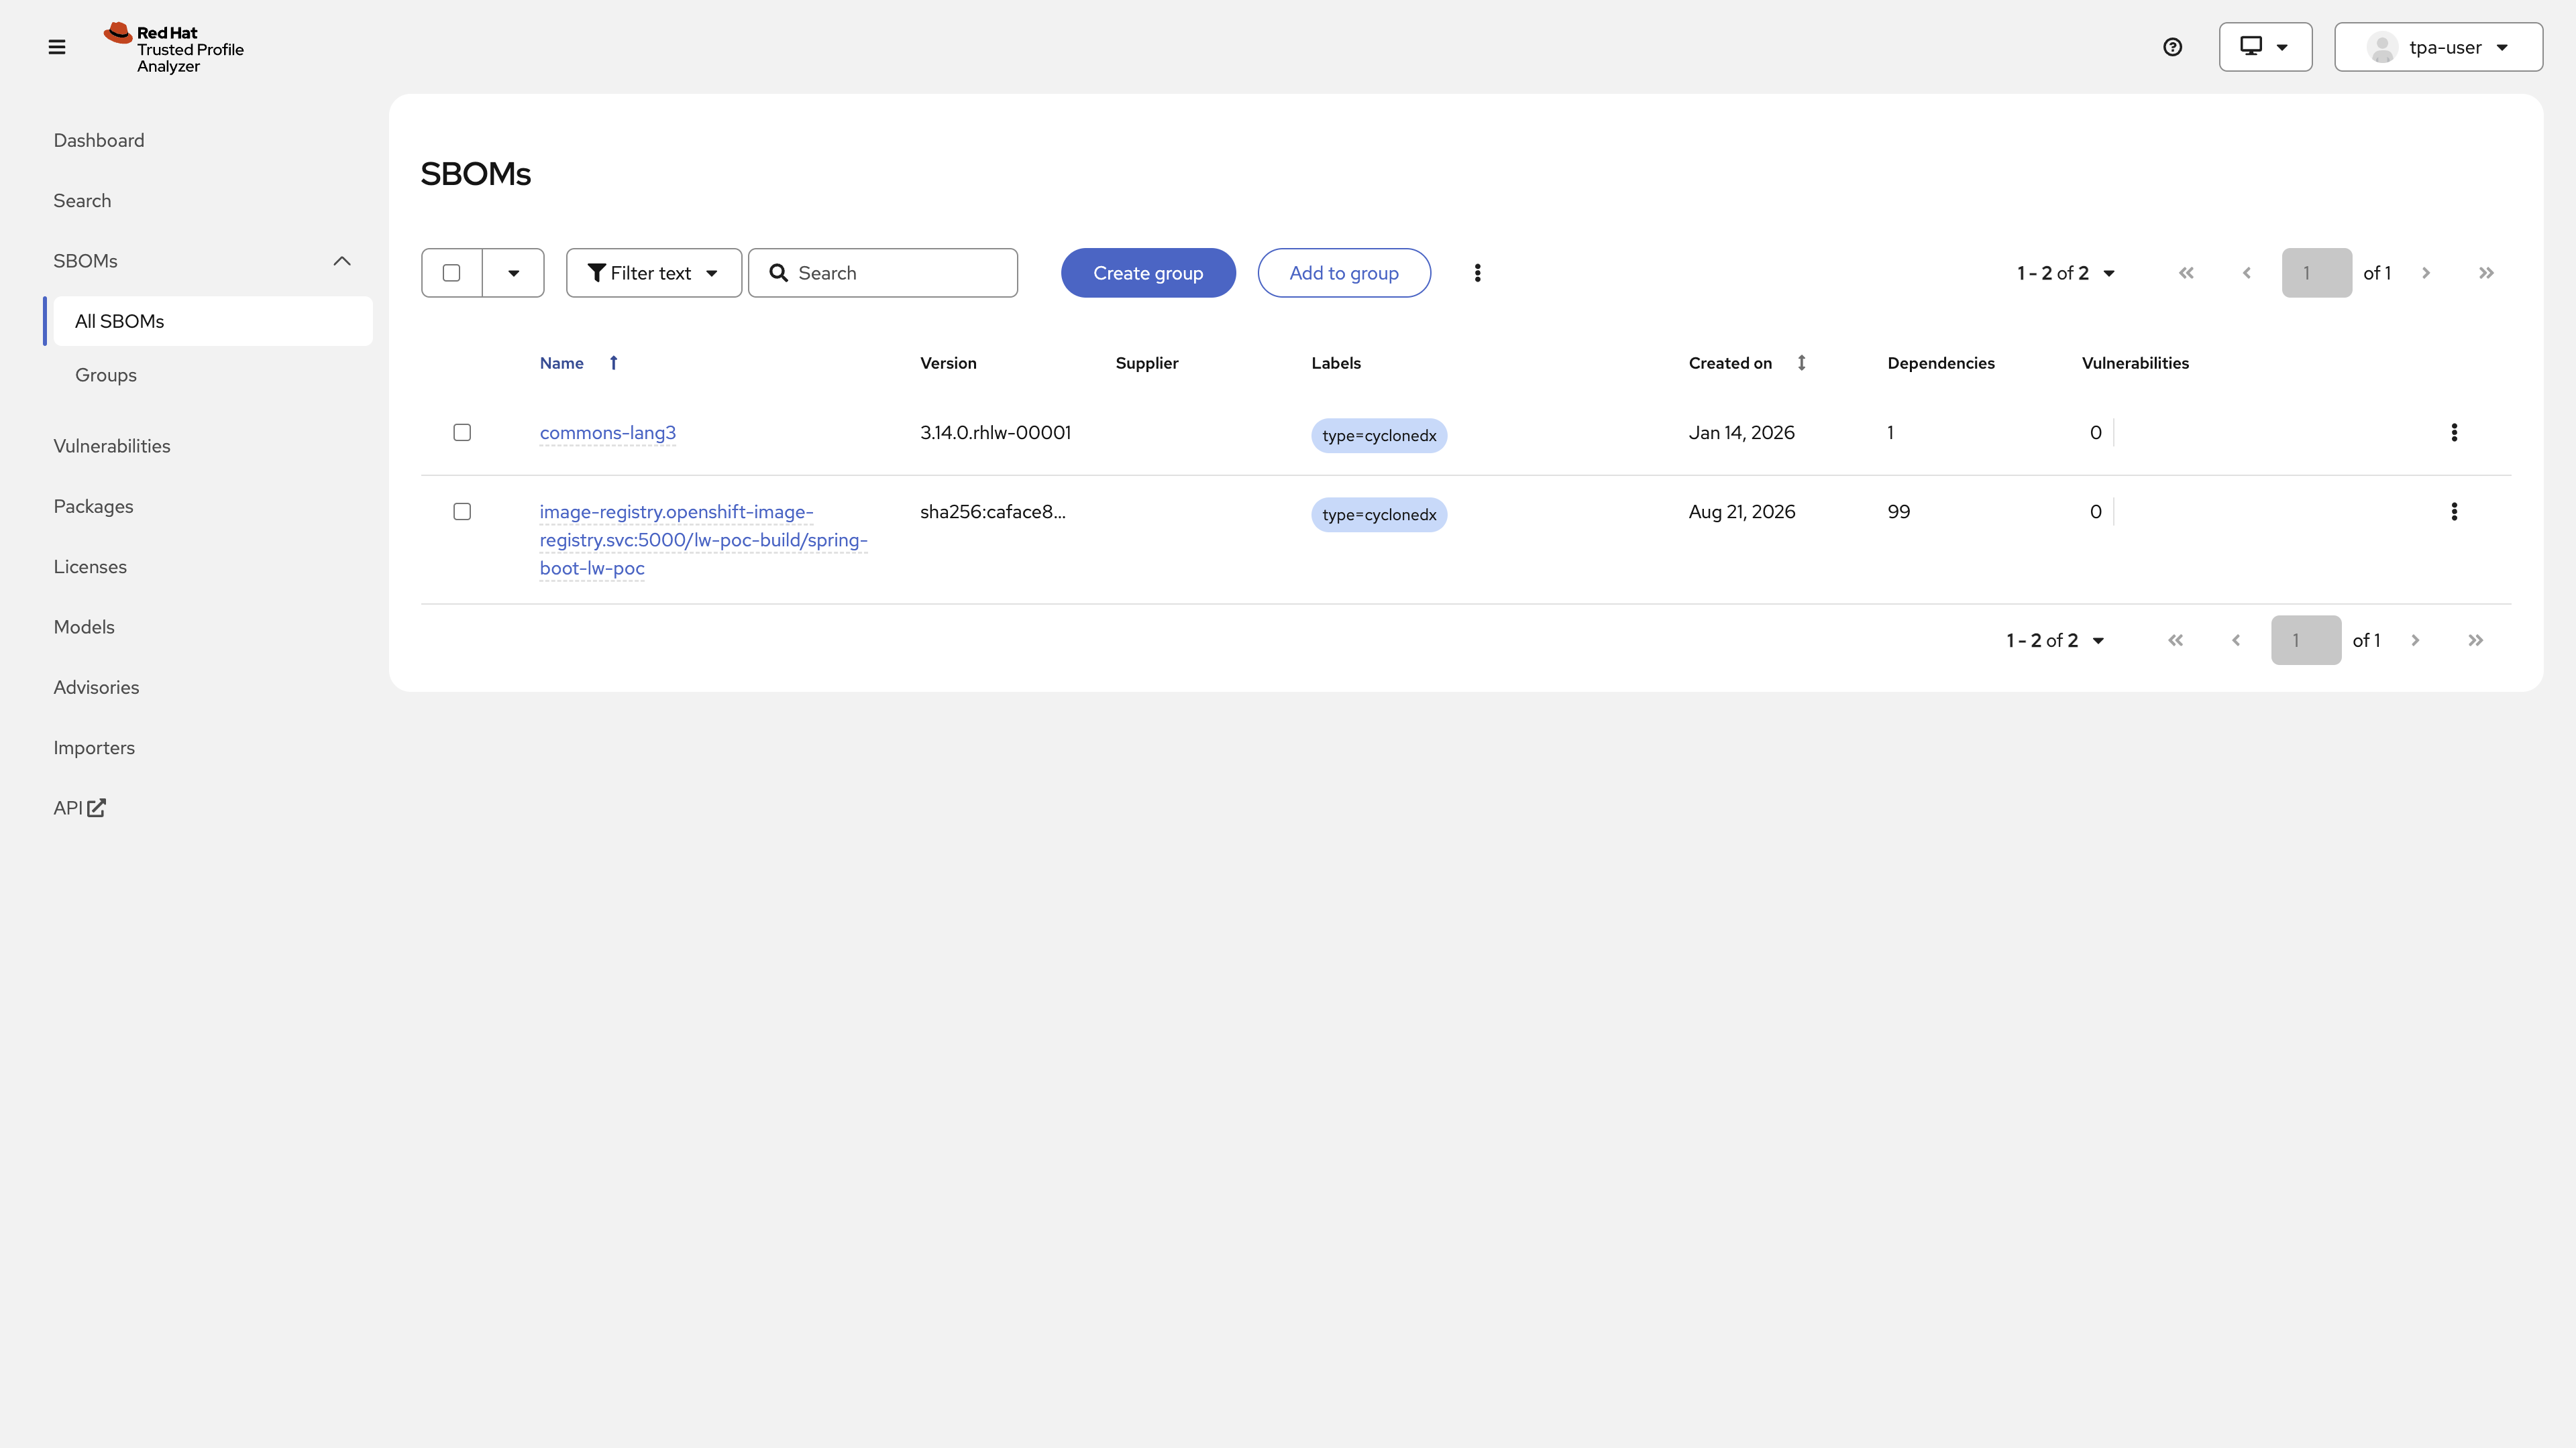Expand the top 1 - 2 of 2 items-per-page menu
Screen dimensions: 2576x1448
[2065, 273]
